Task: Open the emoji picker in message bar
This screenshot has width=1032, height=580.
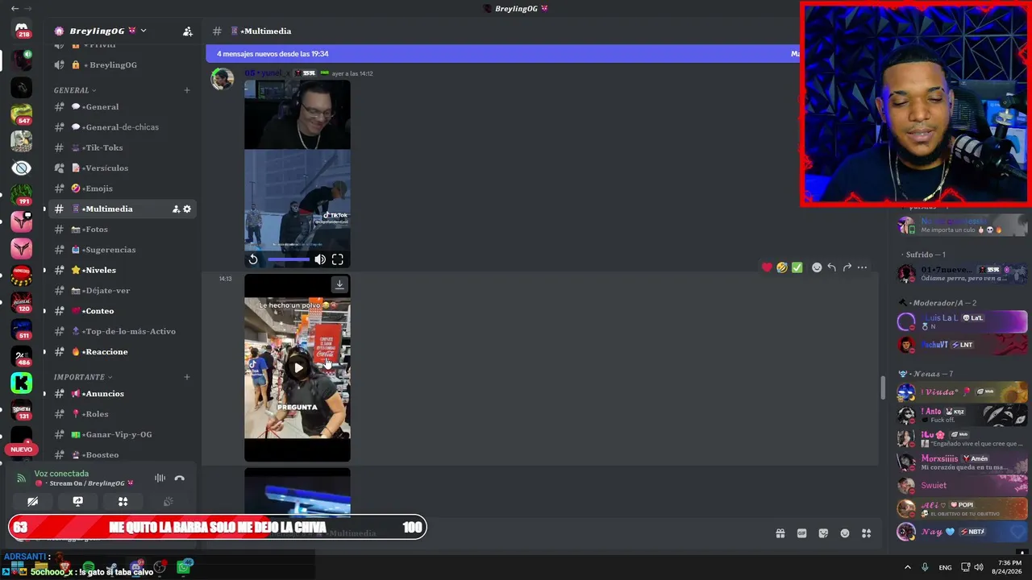Action: 845,533
